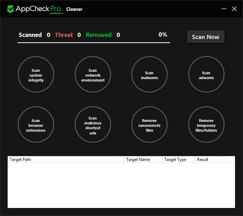Toggle Scan malicious shortcut urls option
This screenshot has width=243, height=216.
pyautogui.click(x=93, y=125)
